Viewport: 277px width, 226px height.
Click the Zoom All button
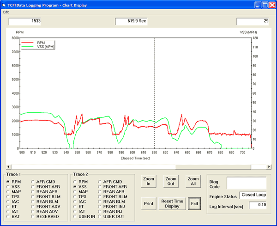pos(193,181)
